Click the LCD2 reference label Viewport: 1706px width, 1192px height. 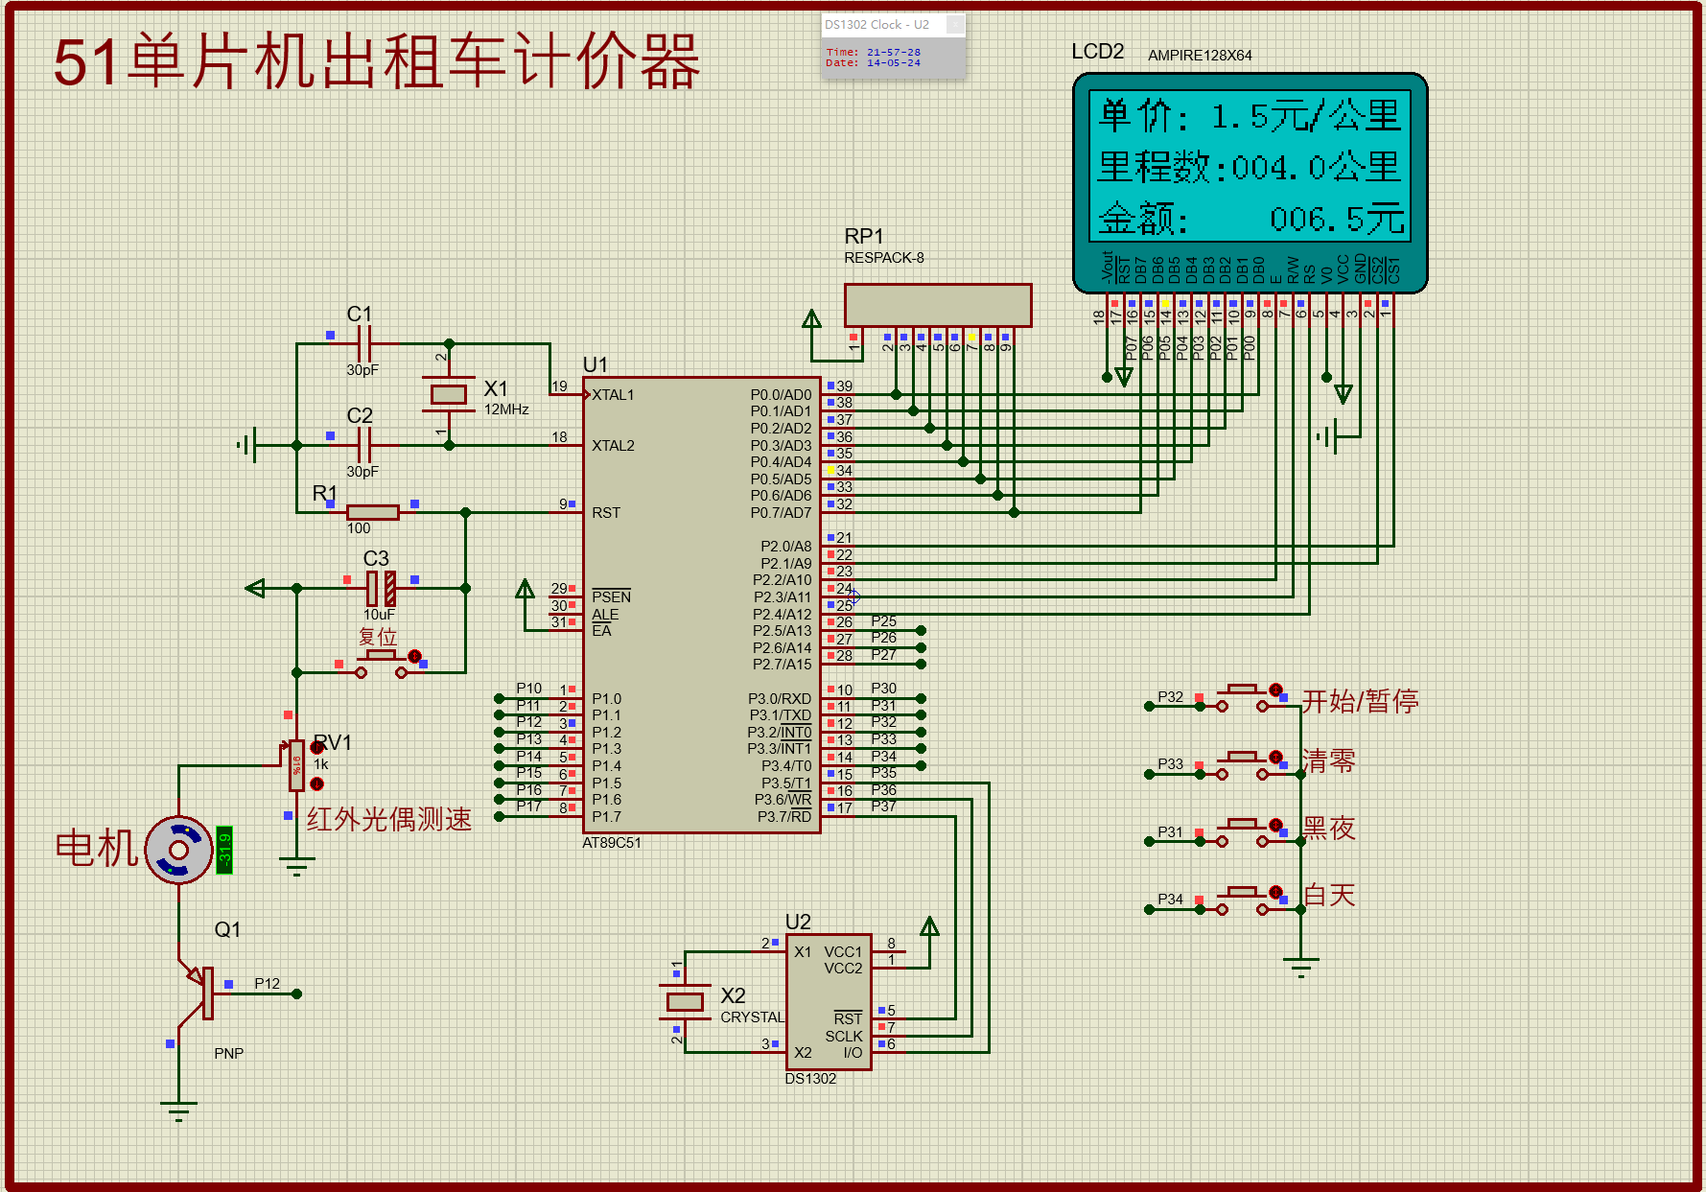1098,52
